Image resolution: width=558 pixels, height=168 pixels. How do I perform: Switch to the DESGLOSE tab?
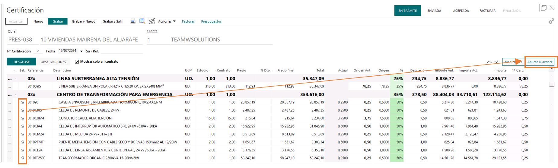[x=21, y=62]
